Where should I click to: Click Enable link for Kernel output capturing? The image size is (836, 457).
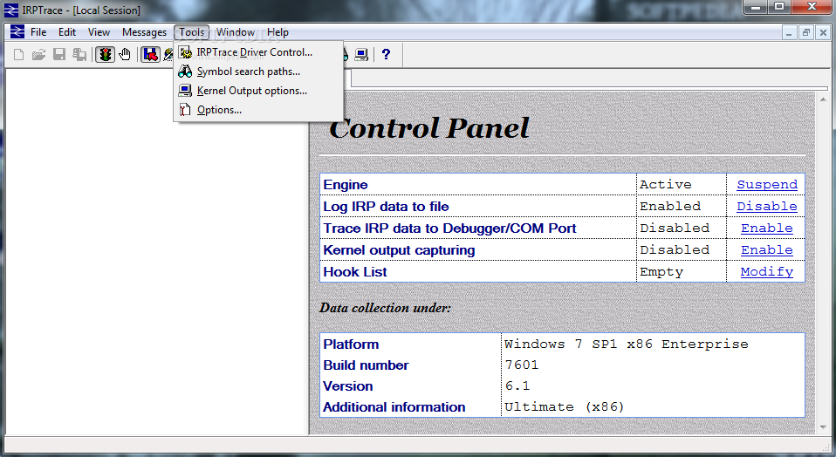click(767, 249)
